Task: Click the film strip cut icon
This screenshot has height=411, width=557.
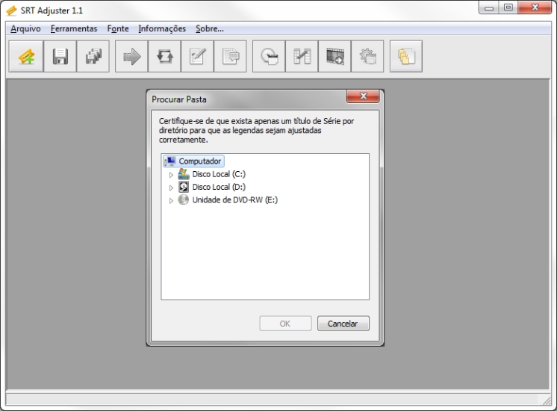Action: (302, 57)
